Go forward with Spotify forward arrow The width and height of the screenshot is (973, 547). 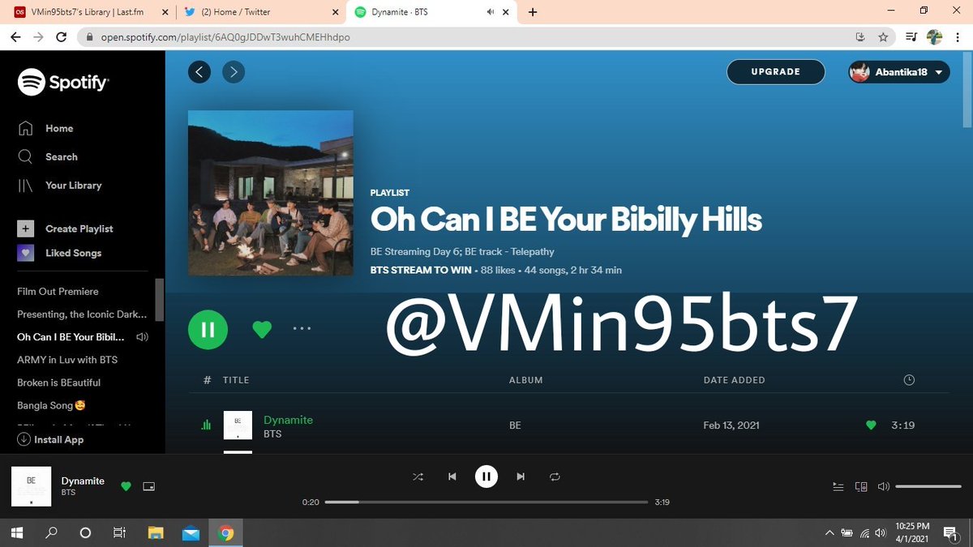tap(234, 72)
